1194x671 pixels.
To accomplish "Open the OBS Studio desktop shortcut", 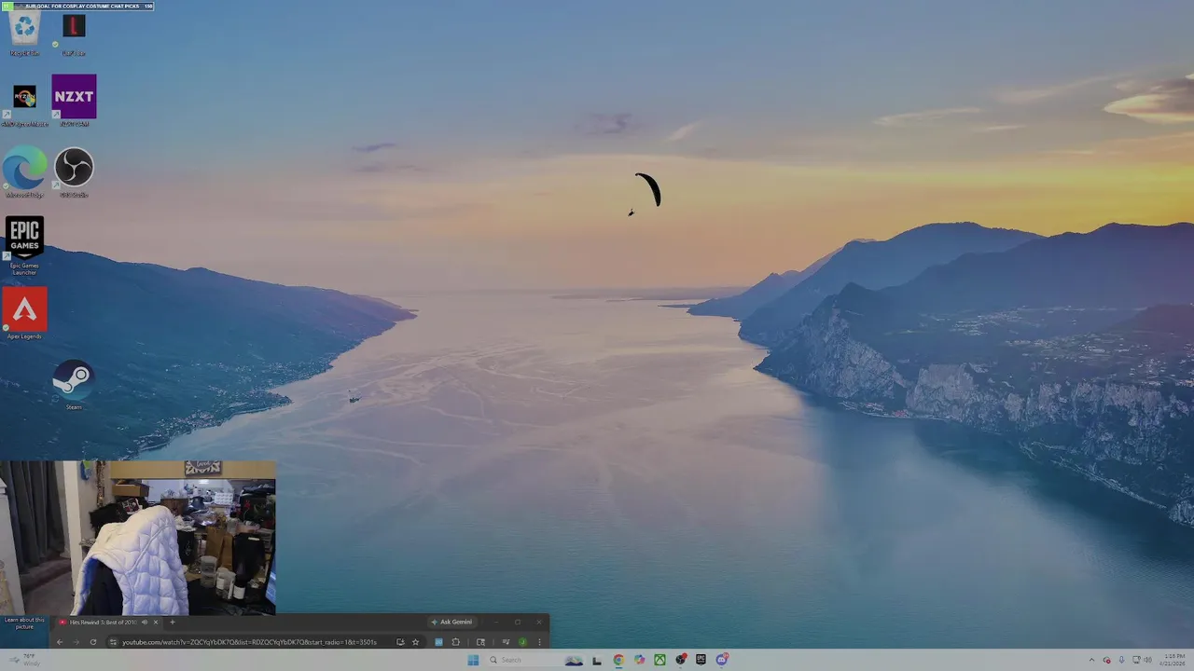I will [x=74, y=171].
